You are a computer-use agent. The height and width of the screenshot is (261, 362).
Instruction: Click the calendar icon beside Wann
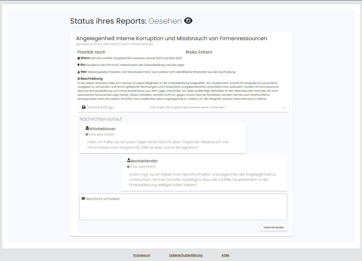pos(79,58)
